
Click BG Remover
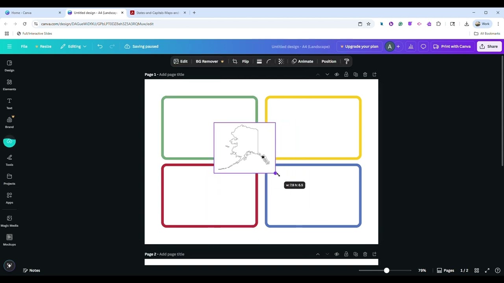(210, 61)
